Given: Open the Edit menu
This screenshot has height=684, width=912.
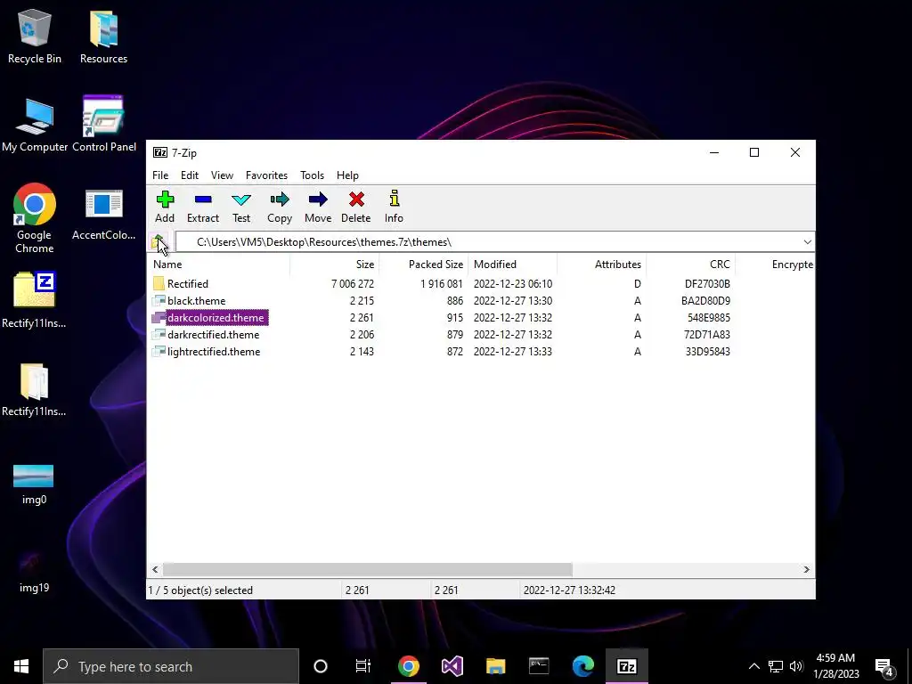Looking at the screenshot, I should click(190, 175).
